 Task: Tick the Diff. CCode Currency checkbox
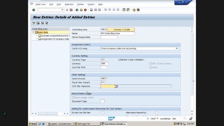click(x=150, y=64)
